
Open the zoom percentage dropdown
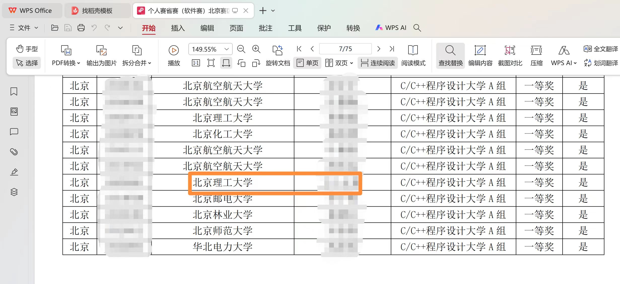227,49
